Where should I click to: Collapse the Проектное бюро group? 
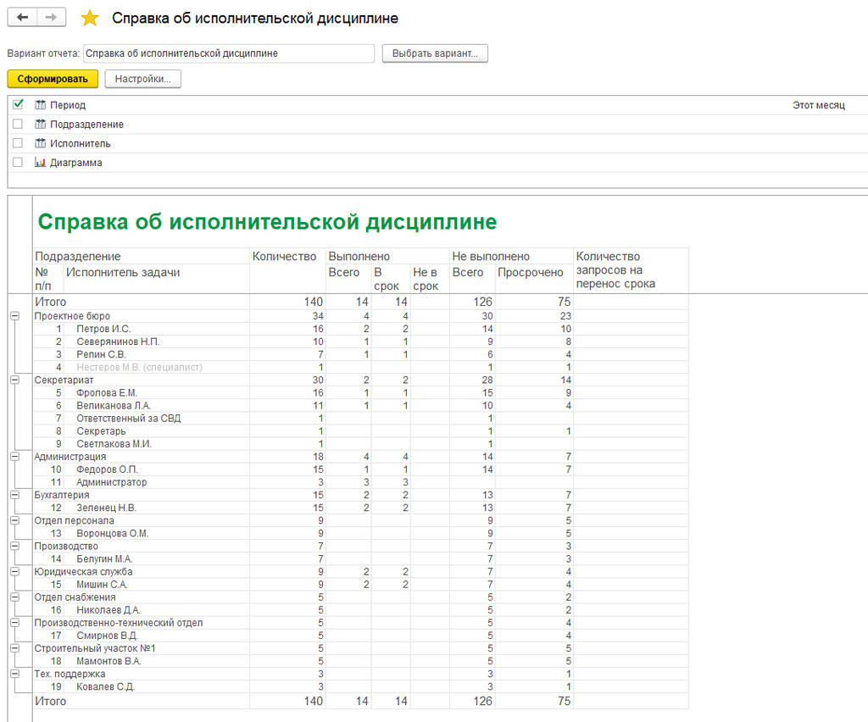pyautogui.click(x=14, y=316)
